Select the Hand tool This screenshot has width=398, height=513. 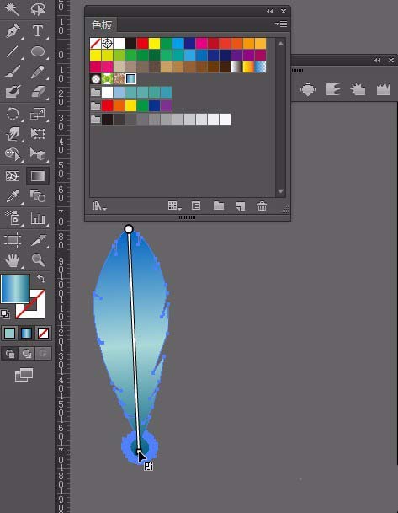[x=13, y=260]
